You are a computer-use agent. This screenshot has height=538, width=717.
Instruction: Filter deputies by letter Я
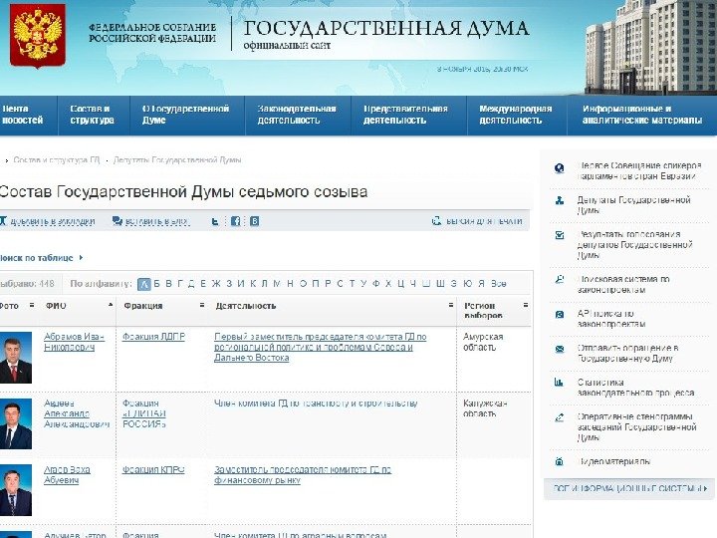(481, 284)
